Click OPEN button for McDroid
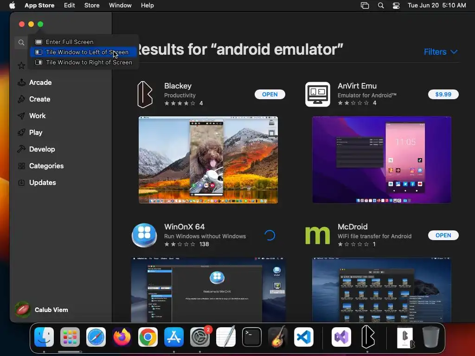 point(443,235)
